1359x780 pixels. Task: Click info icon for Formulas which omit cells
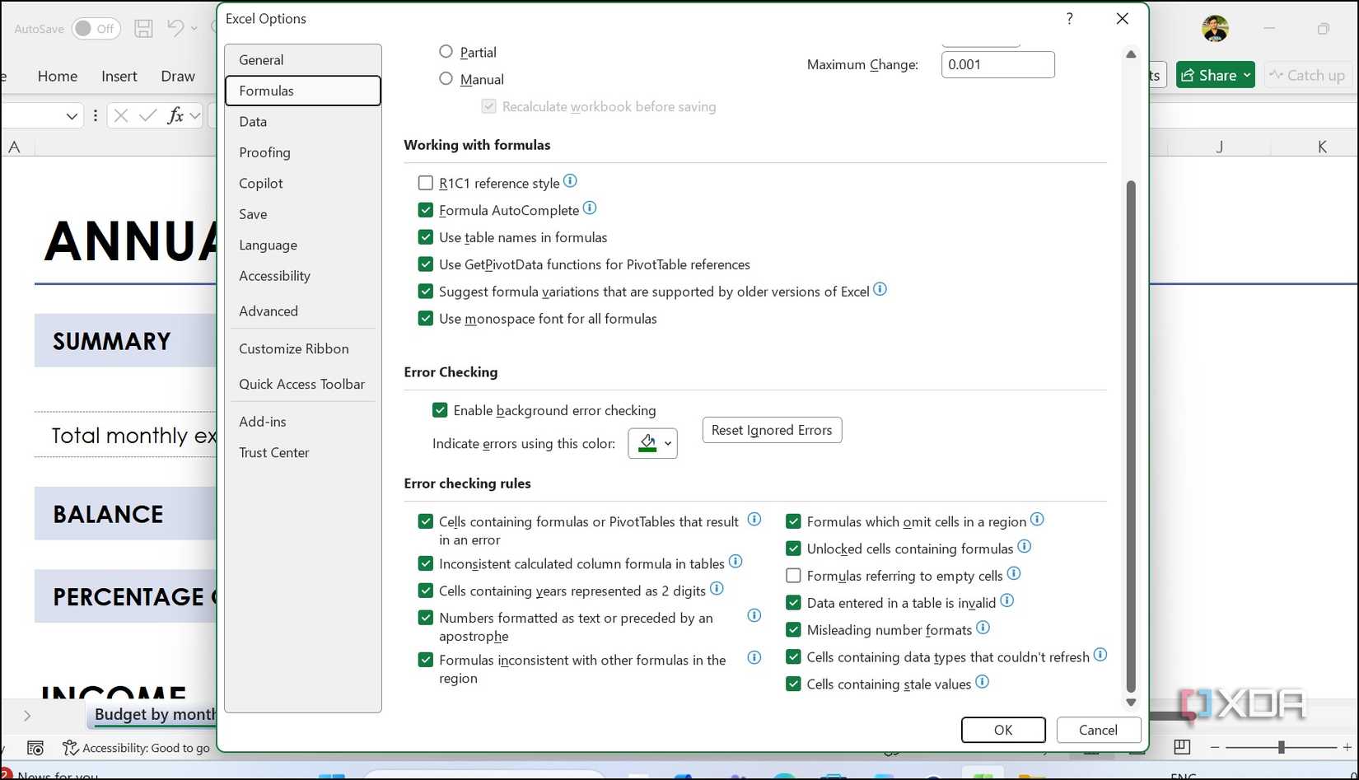point(1037,520)
